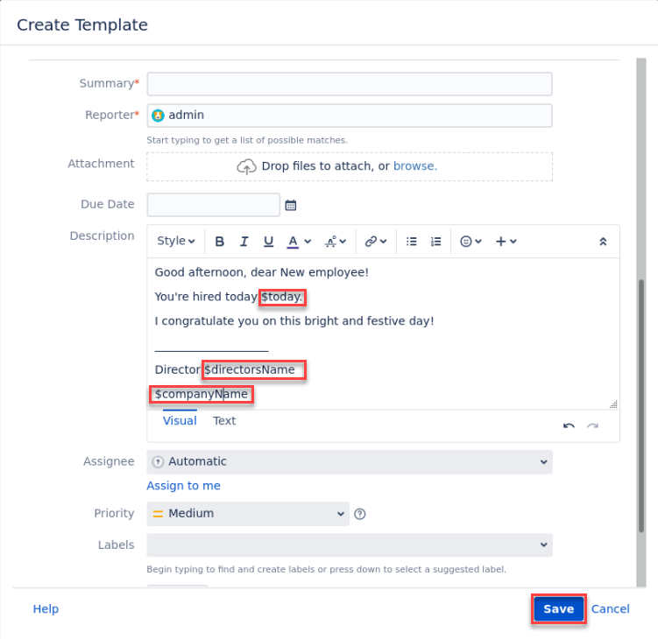
Task: Click the help icon beside Priority
Action: pyautogui.click(x=360, y=514)
